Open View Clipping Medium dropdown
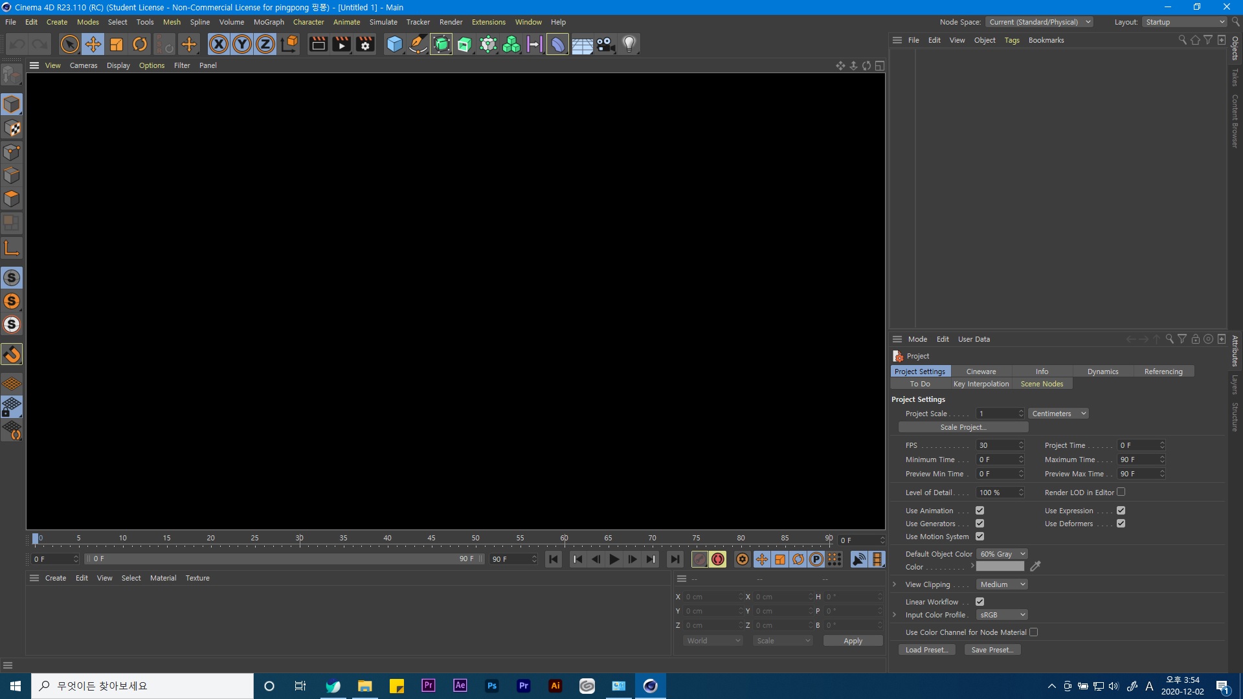Screen dimensions: 1243x699 coord(1002,584)
